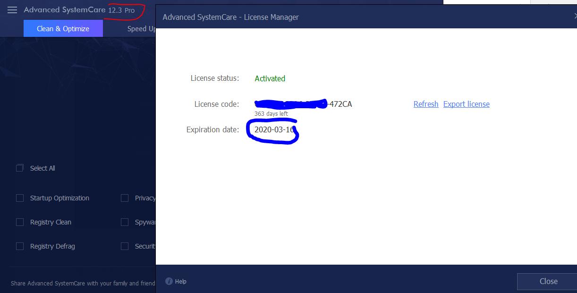Click the License code label

click(217, 104)
